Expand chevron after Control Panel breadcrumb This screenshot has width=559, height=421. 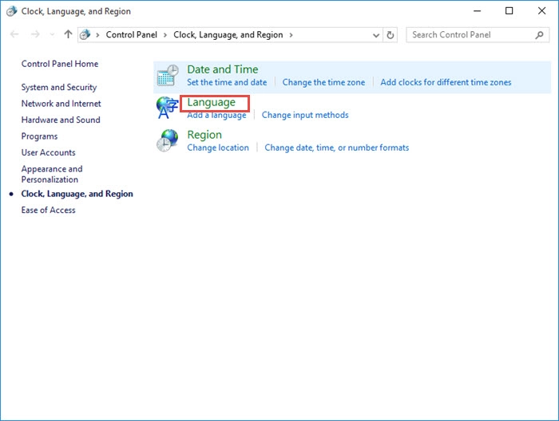(165, 35)
